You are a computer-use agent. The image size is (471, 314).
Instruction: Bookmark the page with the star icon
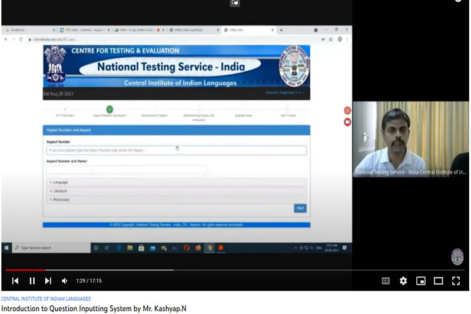point(331,39)
